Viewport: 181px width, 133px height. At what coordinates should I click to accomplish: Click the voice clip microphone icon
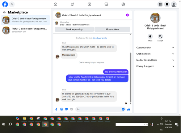click(x=56, y=109)
